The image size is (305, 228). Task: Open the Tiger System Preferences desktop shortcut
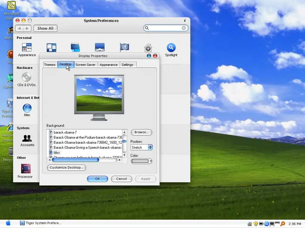(x=7, y=108)
